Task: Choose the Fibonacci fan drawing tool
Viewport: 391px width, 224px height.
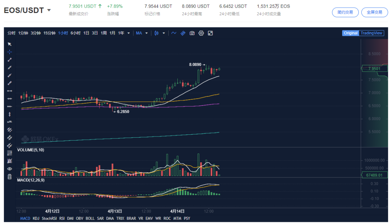Action: (x=9, y=161)
